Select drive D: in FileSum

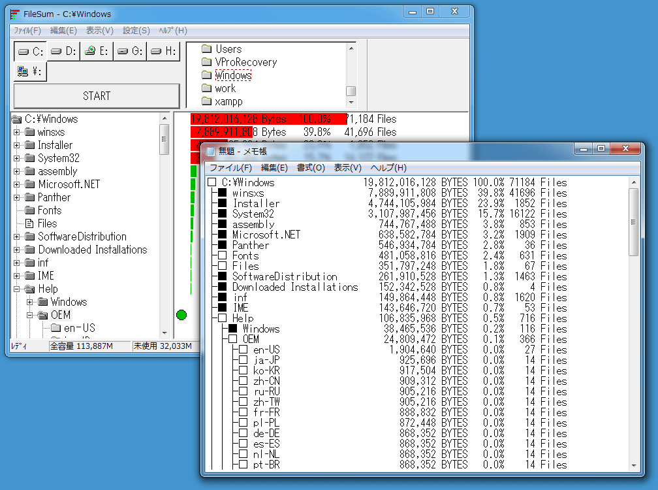[x=63, y=52]
